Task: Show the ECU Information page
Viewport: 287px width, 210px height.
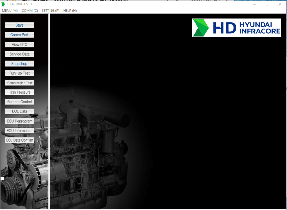Action: [x=19, y=131]
